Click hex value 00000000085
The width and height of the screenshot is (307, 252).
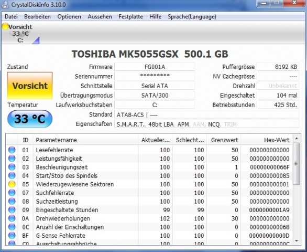click(x=269, y=176)
